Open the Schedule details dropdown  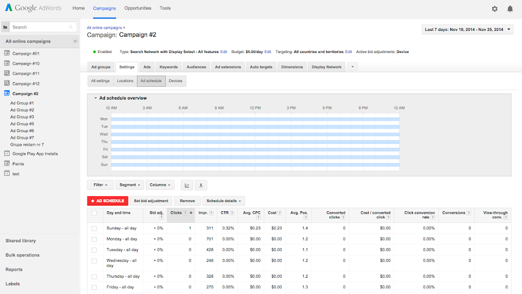point(223,201)
